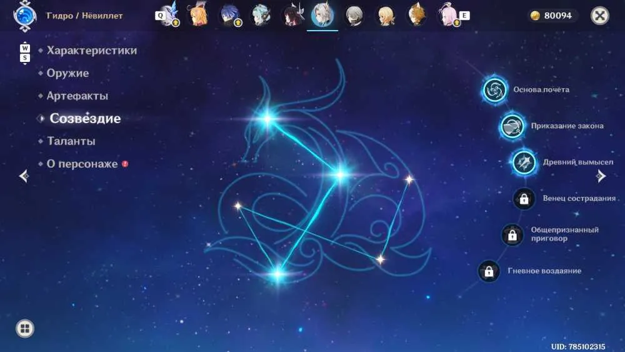
Task: Open the Приказание закона constellation icon
Action: tap(512, 126)
